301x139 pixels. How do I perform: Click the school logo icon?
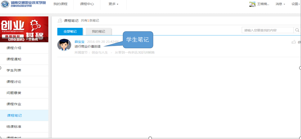5,4
